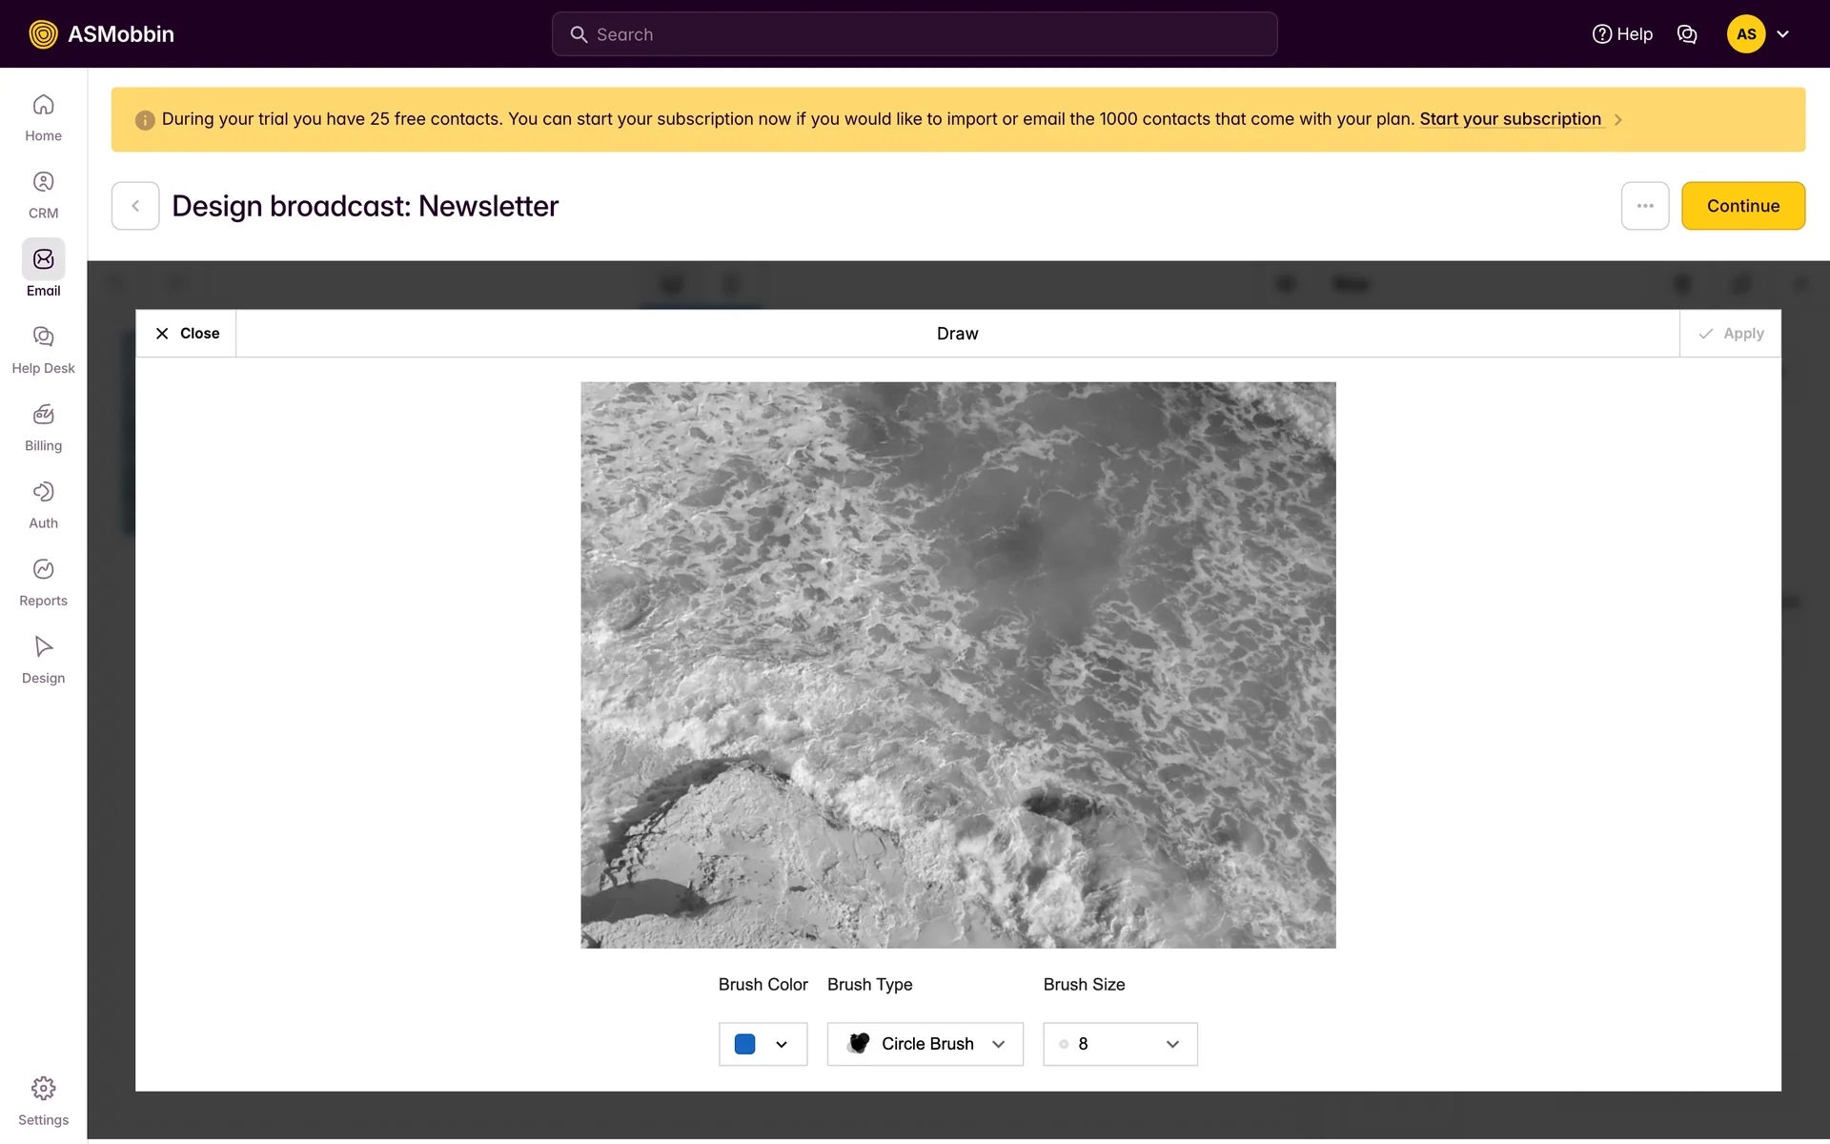Go to Help Desk in sidebar
The width and height of the screenshot is (1830, 1144).
43,349
